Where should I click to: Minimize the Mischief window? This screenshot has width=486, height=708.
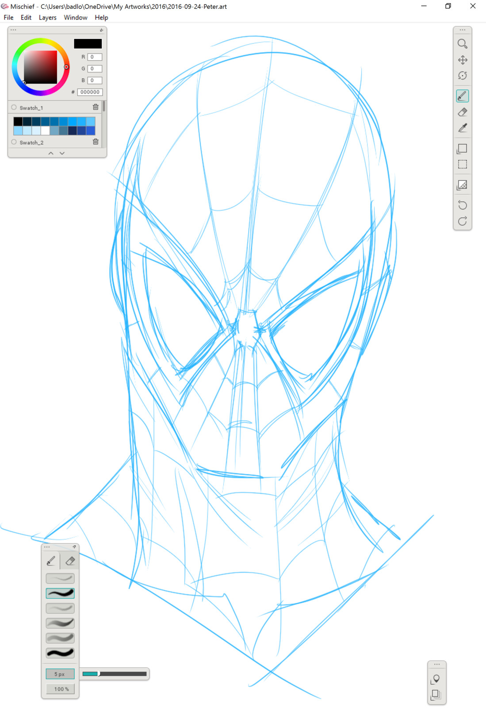(x=424, y=6)
